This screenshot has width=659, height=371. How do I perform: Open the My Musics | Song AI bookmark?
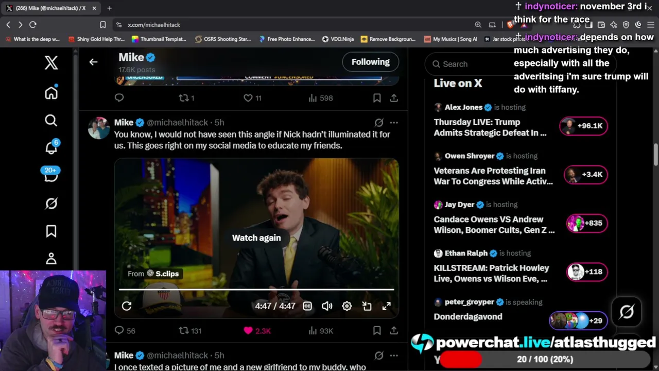tap(451, 39)
